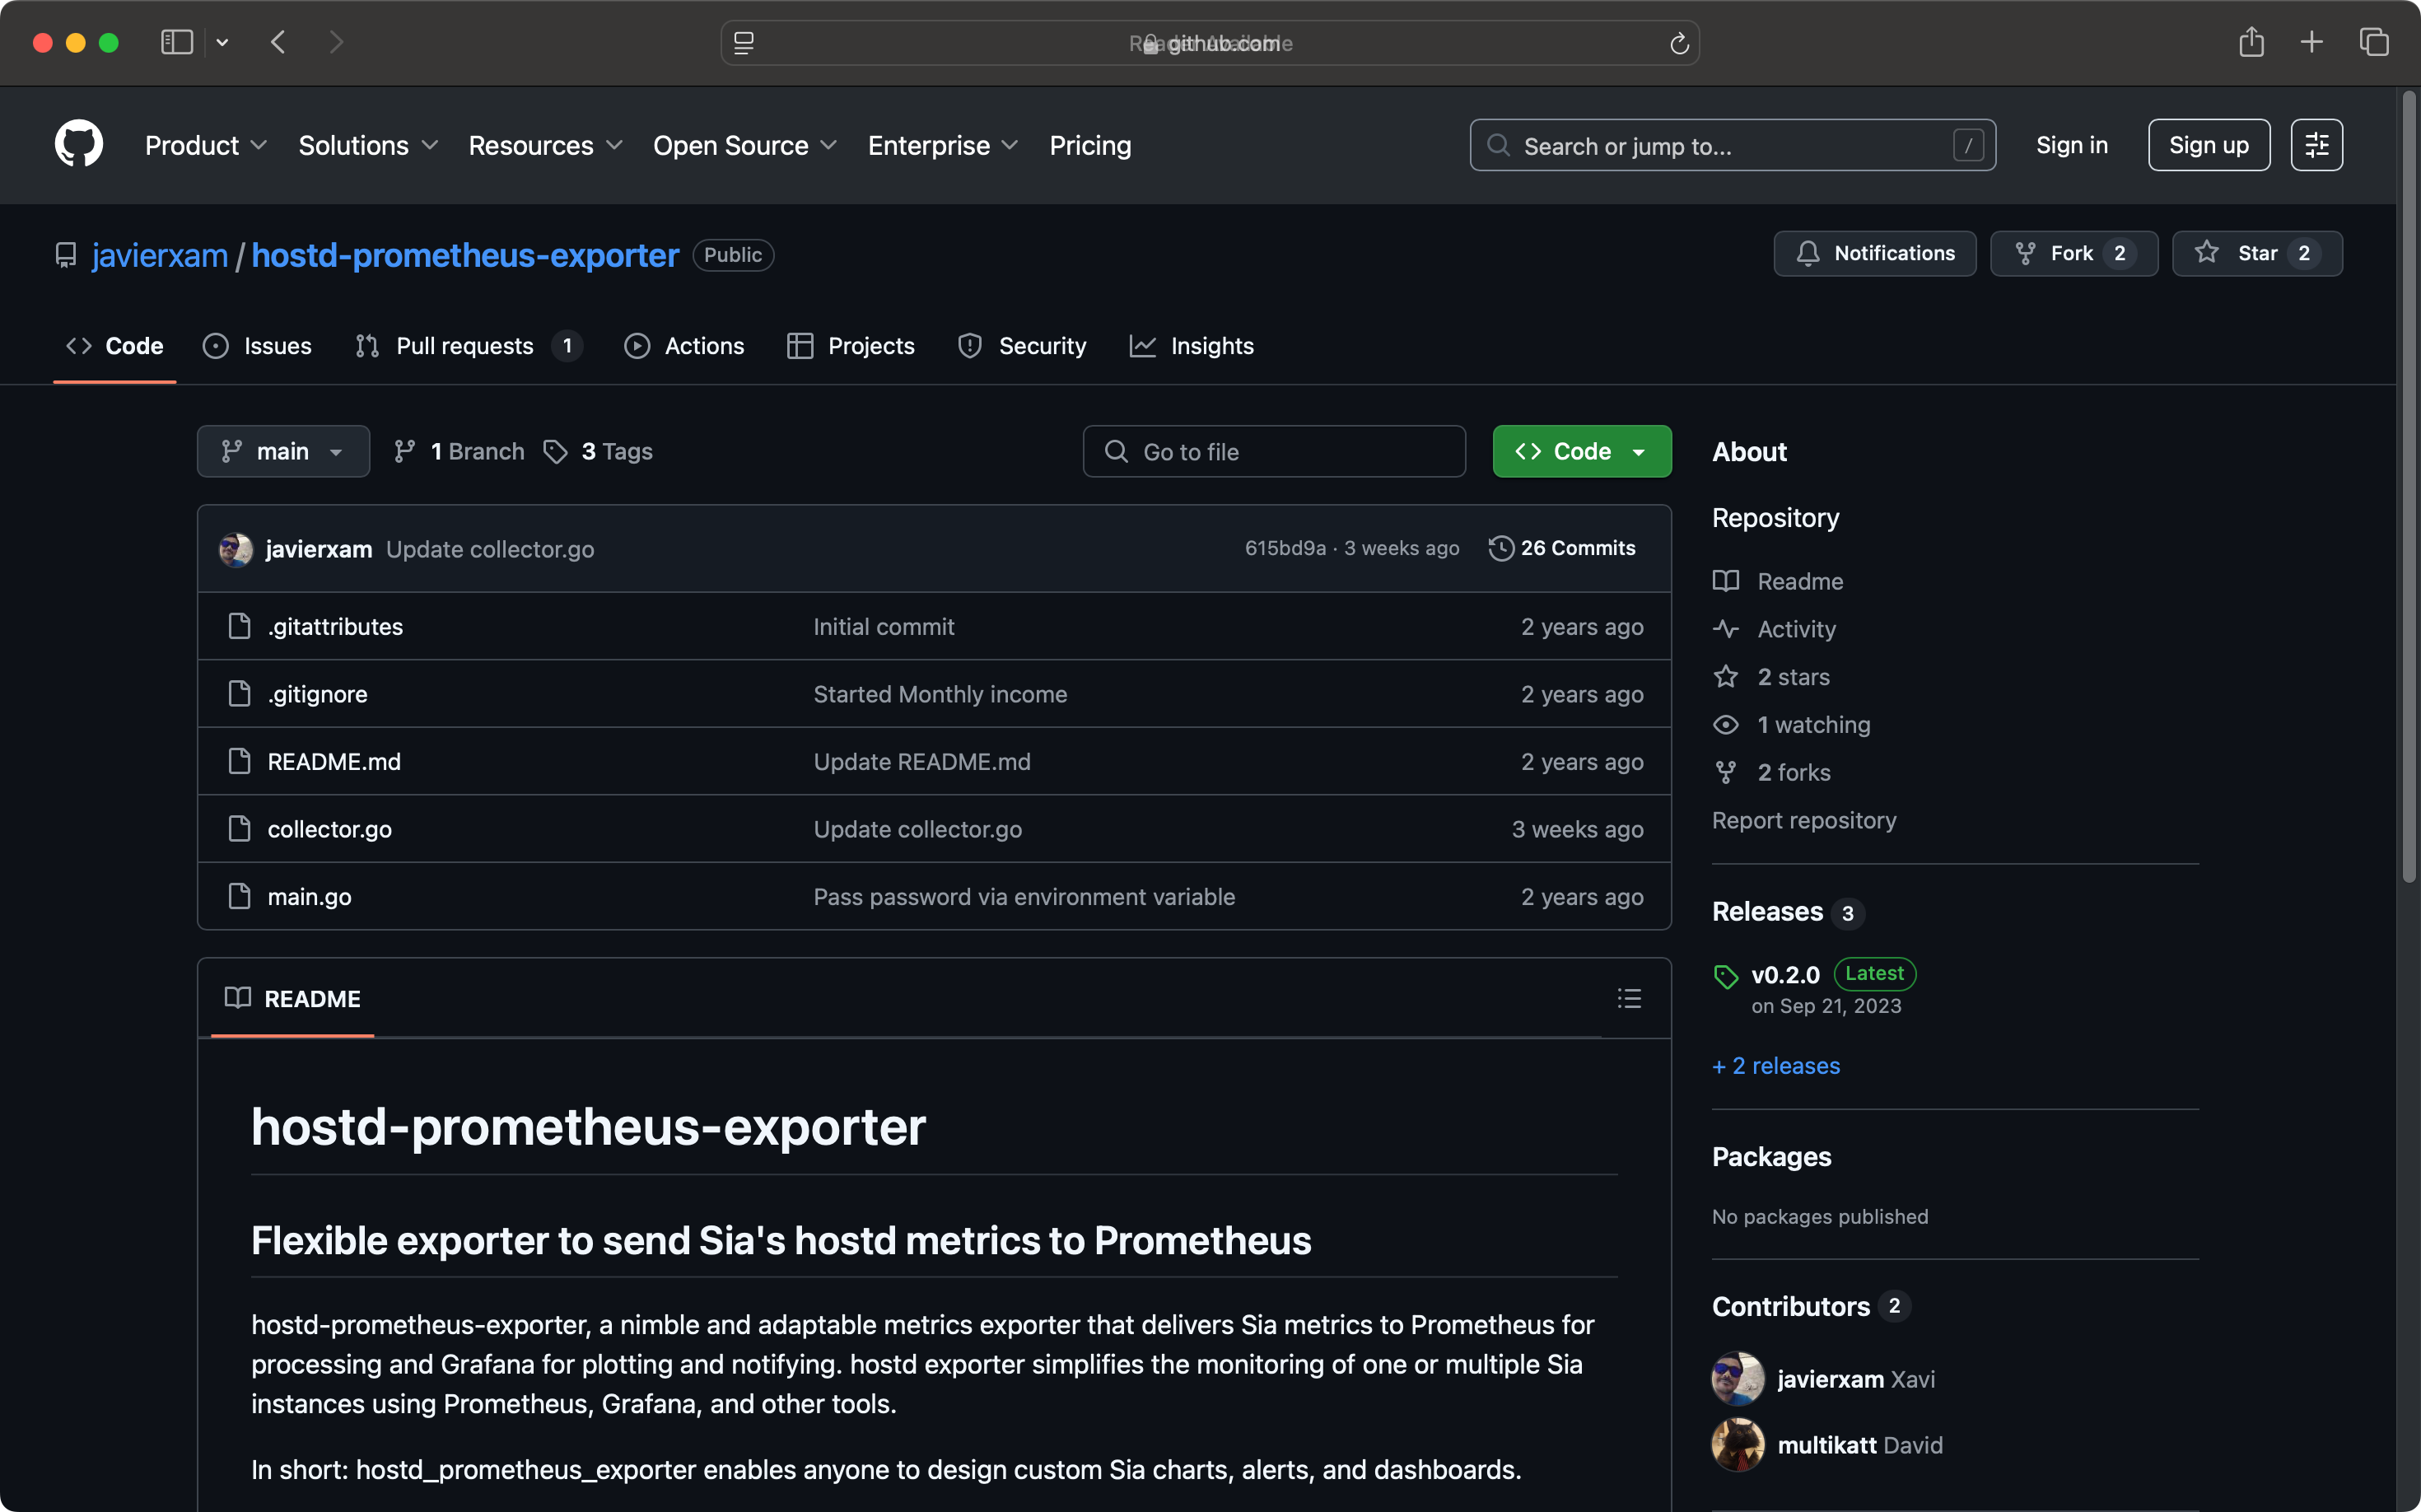Switch to the Actions tab

pyautogui.click(x=684, y=346)
